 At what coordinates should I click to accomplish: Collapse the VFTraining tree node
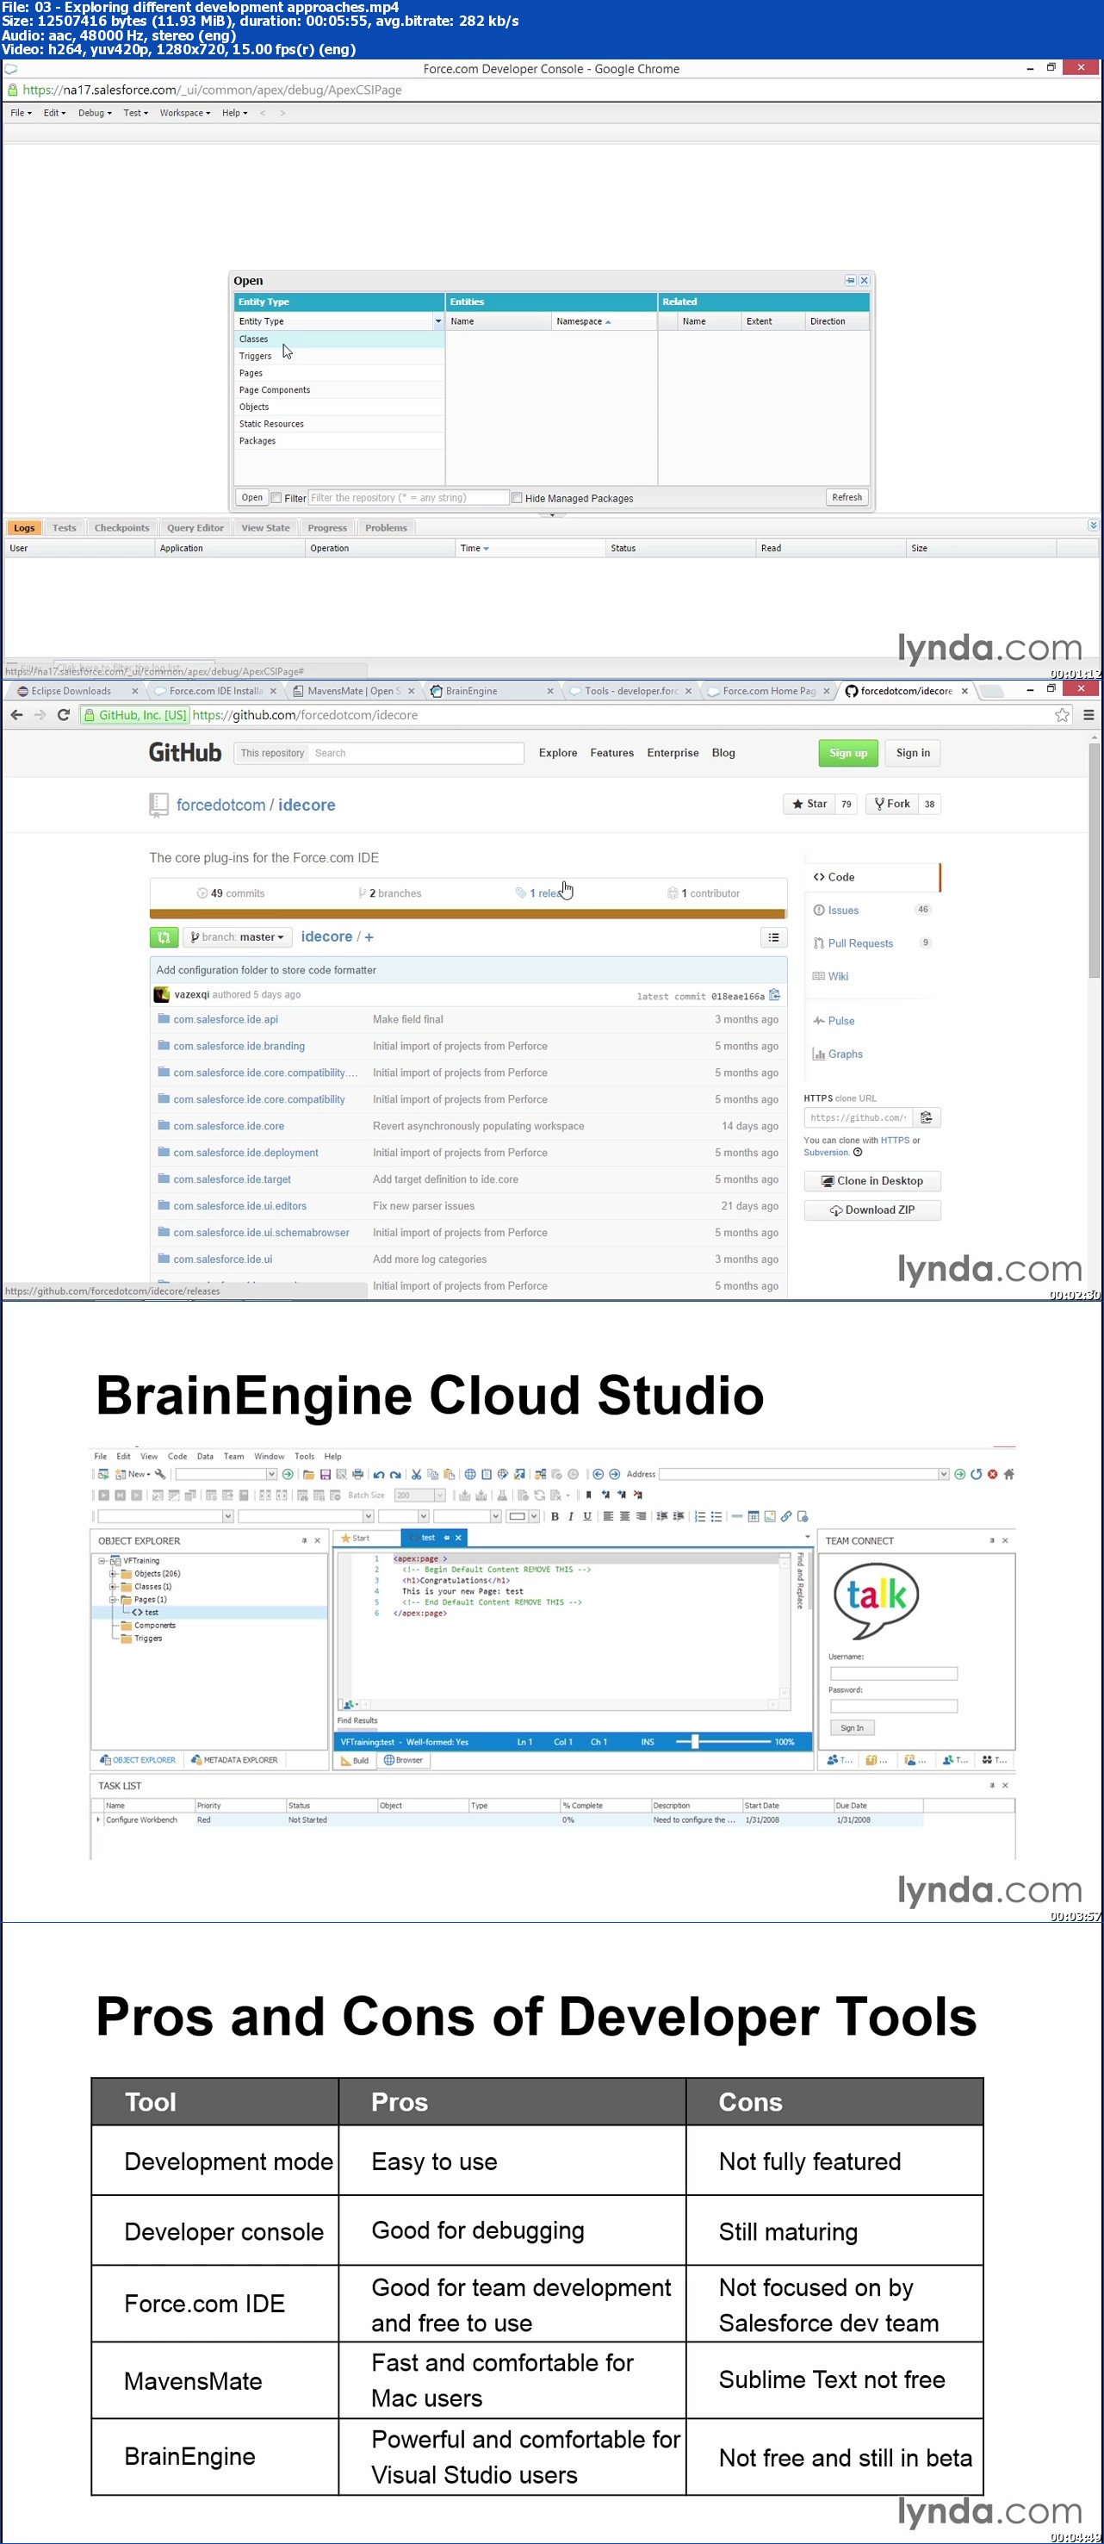click(x=102, y=1560)
